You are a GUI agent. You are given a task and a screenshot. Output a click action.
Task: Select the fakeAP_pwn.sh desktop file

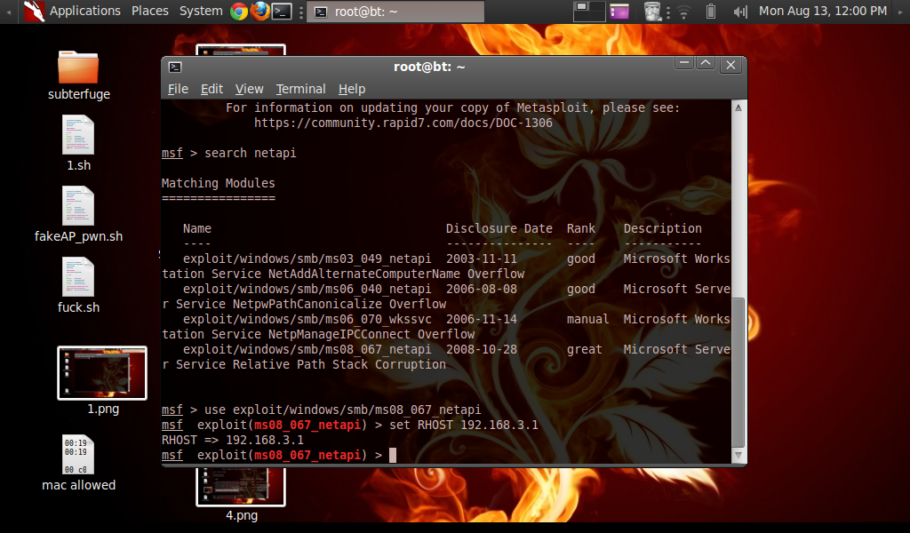point(78,213)
